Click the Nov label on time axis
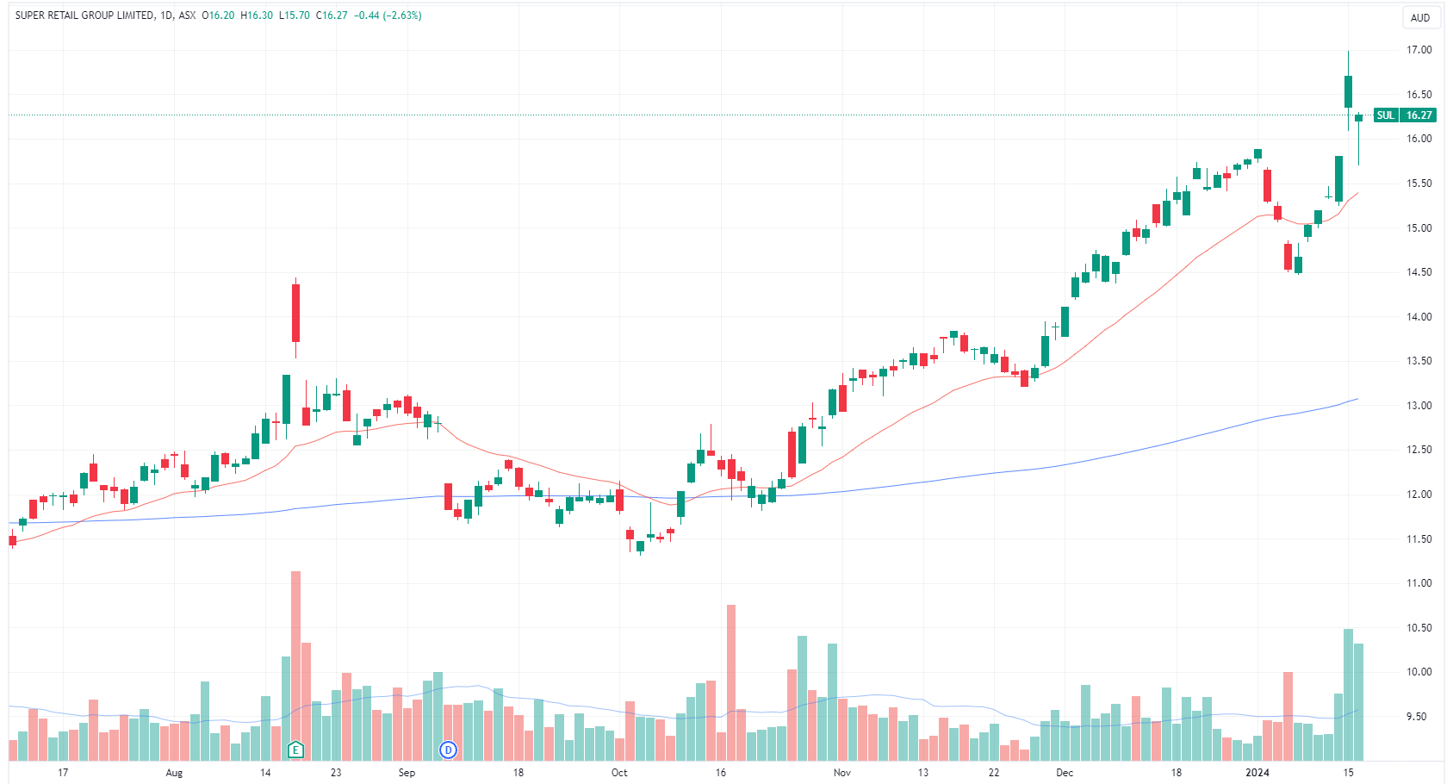 pos(842,773)
